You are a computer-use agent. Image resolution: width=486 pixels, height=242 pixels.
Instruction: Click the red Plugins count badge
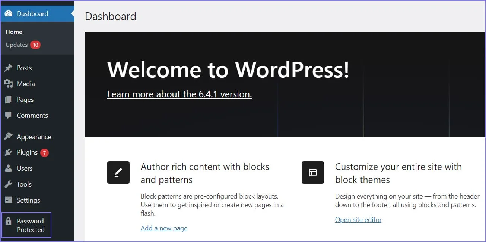(44, 152)
